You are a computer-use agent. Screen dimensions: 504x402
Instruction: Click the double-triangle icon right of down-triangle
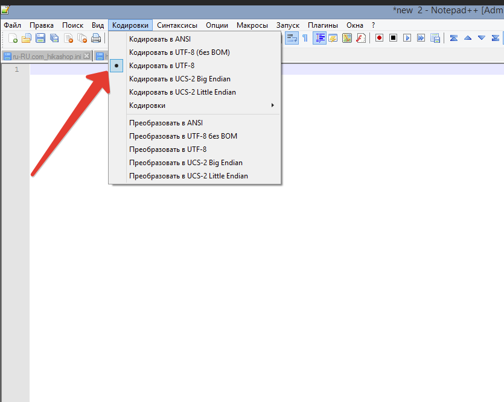click(x=496, y=38)
